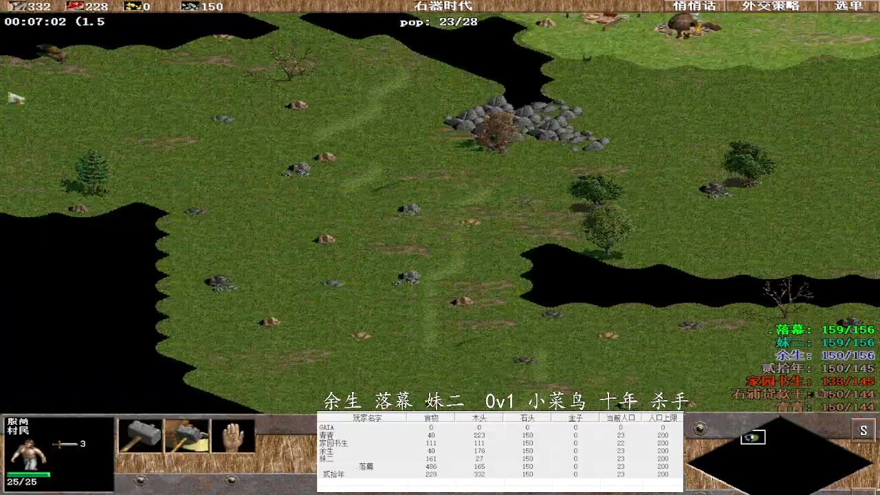Open the 选单 main menu
Image resolution: width=880 pixels, height=495 pixels.
click(x=848, y=5)
